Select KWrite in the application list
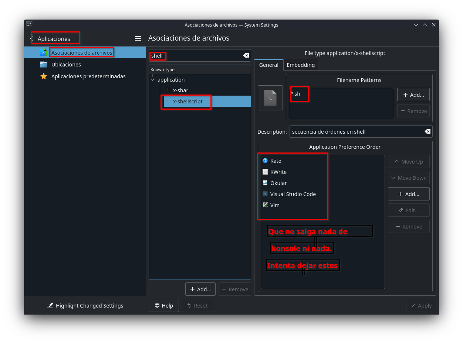The width and height of the screenshot is (463, 343). click(x=322, y=172)
